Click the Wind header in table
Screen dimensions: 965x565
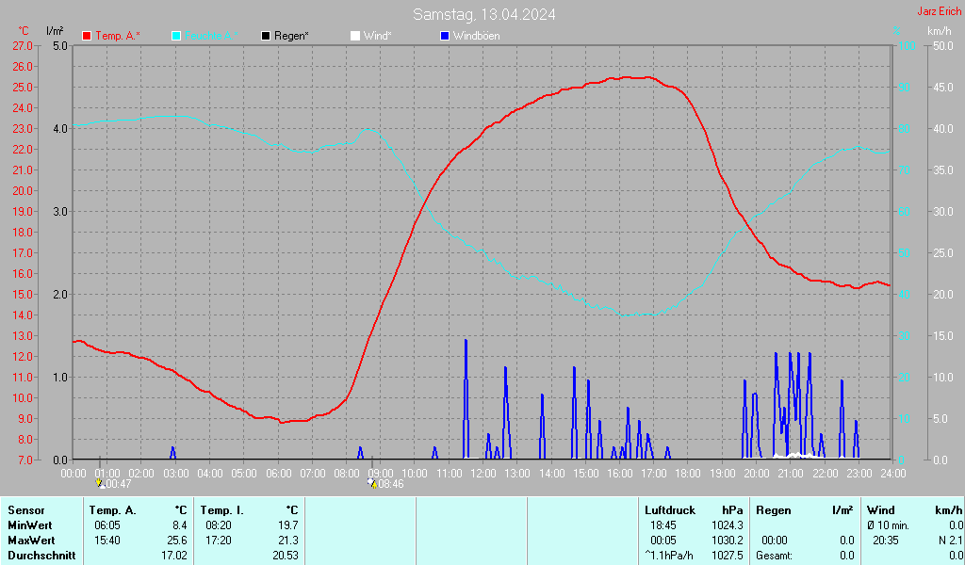(x=880, y=510)
